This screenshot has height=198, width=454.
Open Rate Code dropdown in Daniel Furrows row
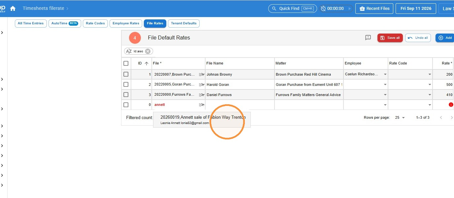pos(430,95)
